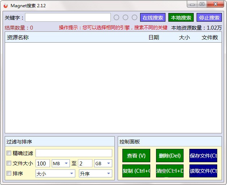Click 停止搜索 to stop searching
Screen dimensions: 227x185
(209, 17)
